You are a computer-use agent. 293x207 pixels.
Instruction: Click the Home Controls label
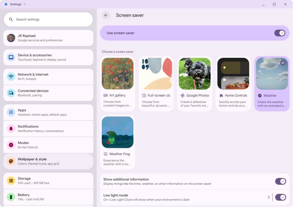pos(236,95)
